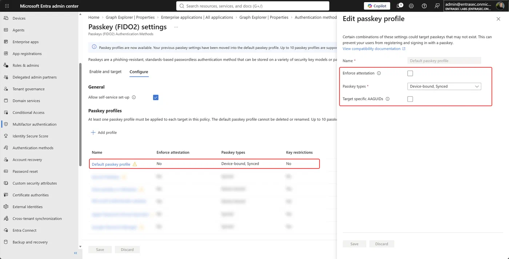Click Save in Edit passkey profile panel

354,244
